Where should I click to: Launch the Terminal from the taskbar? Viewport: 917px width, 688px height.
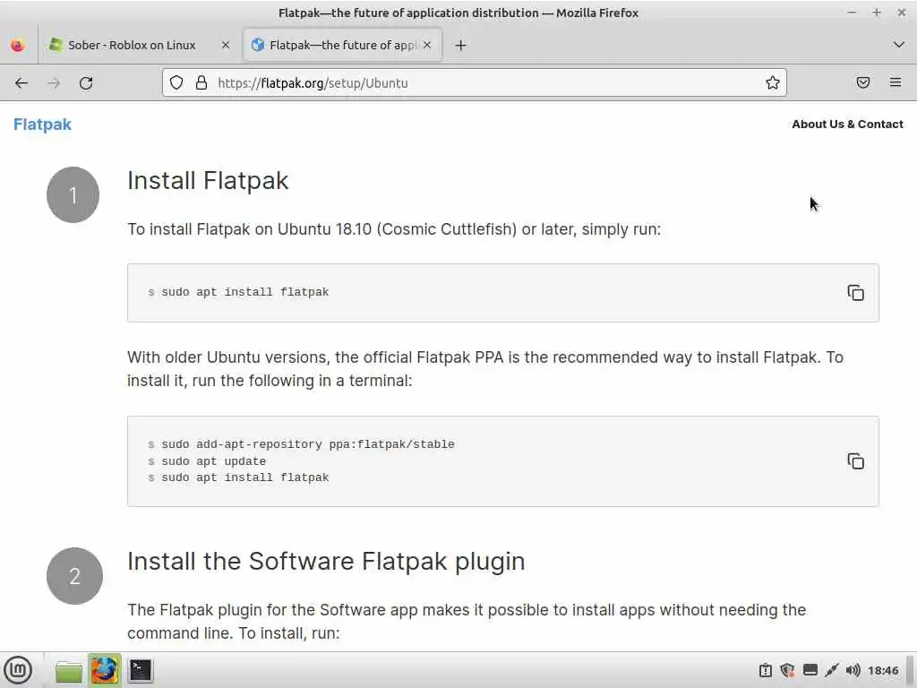[x=141, y=670]
